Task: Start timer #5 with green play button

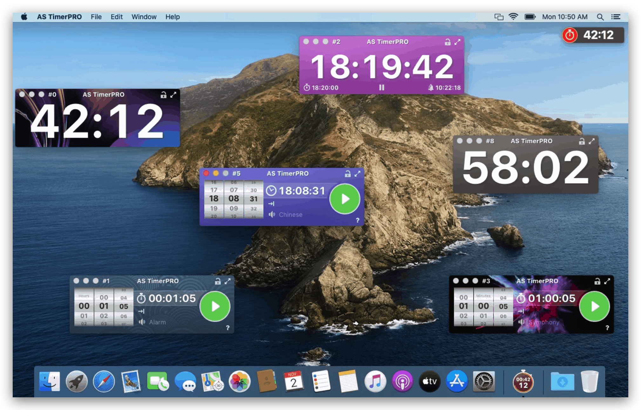Action: pos(345,199)
